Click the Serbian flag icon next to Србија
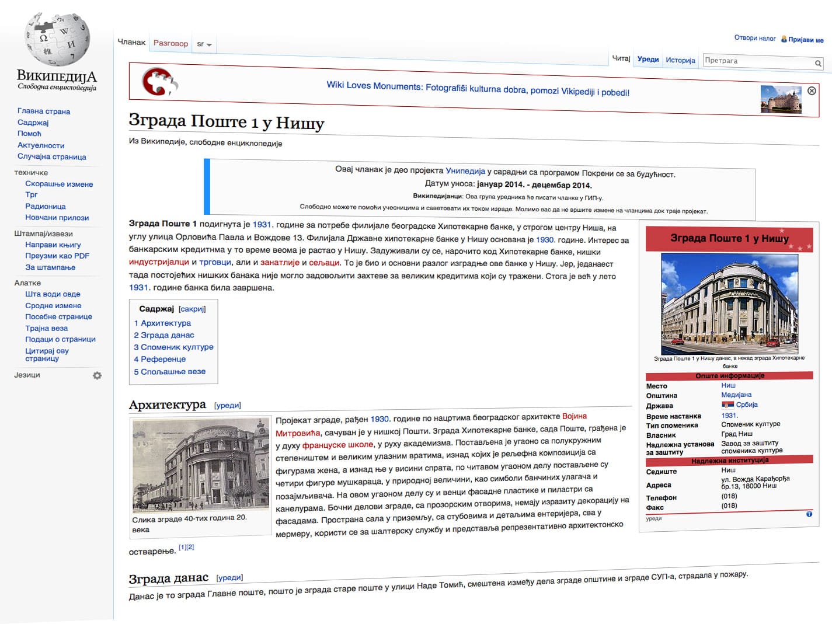832x624 pixels. tap(727, 405)
